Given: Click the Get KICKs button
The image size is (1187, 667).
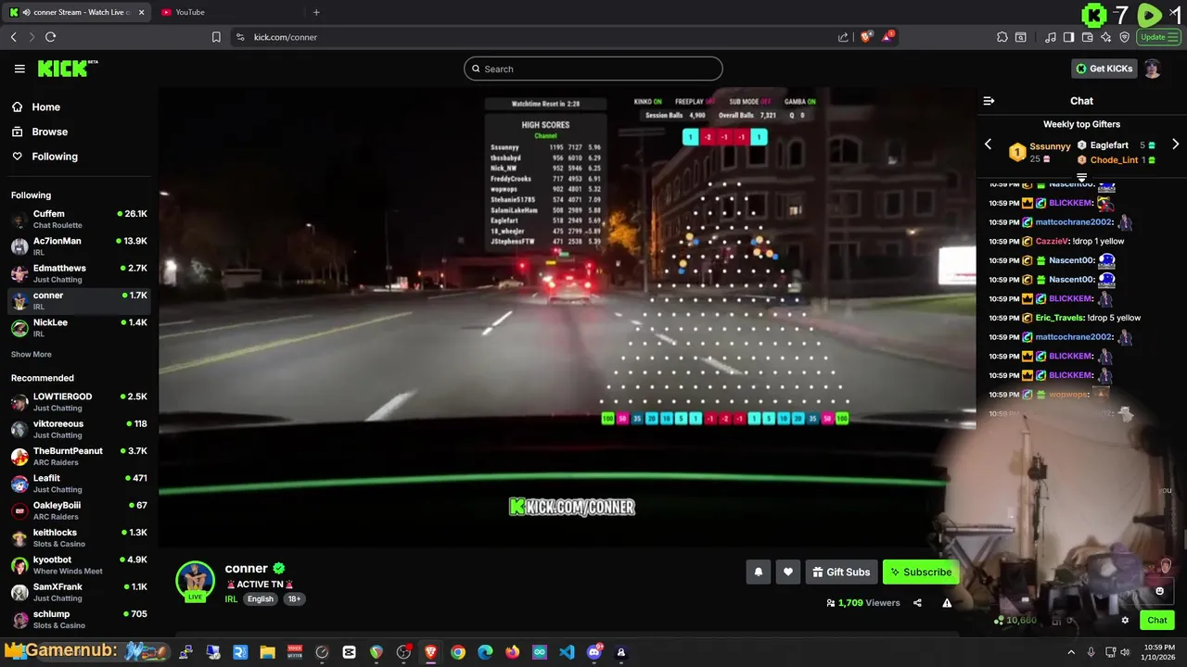Looking at the screenshot, I should click(x=1104, y=69).
